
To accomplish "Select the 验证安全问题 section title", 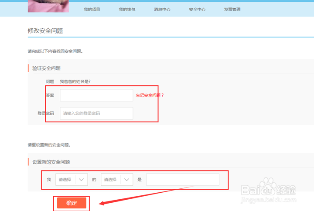I will 46,68.
